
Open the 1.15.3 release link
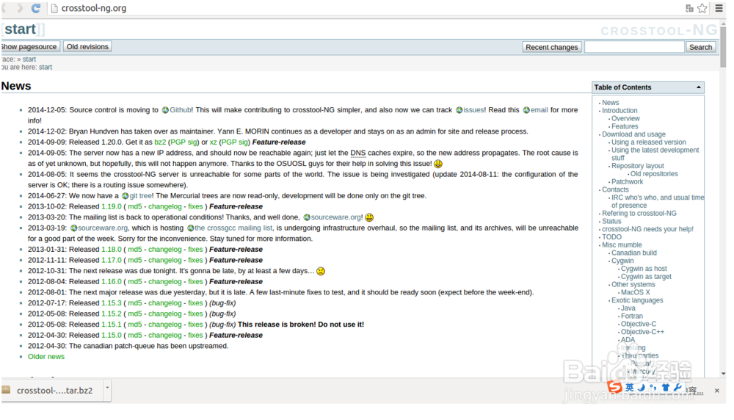(112, 303)
